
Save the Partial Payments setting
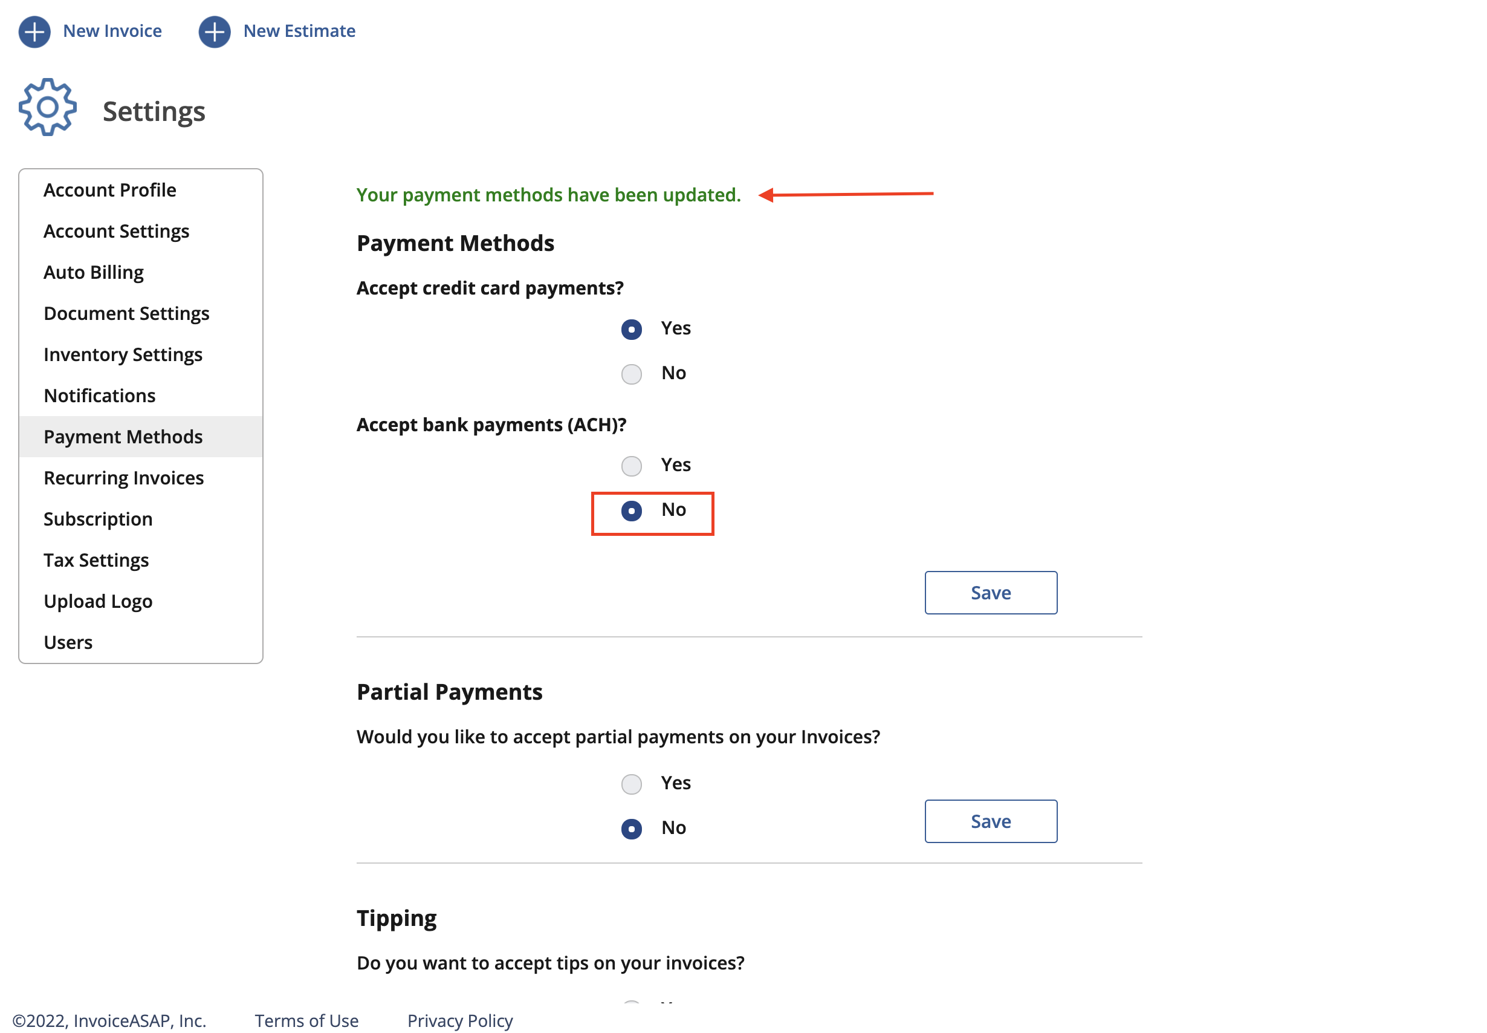tap(990, 821)
